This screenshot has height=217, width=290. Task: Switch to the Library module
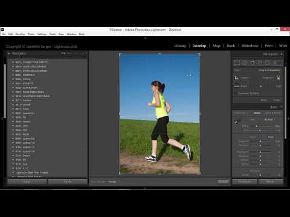[x=180, y=46]
